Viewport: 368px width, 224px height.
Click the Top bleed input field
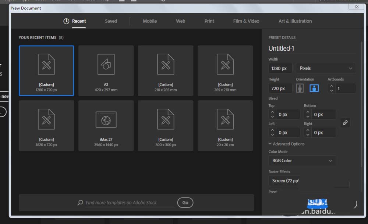pos(288,115)
